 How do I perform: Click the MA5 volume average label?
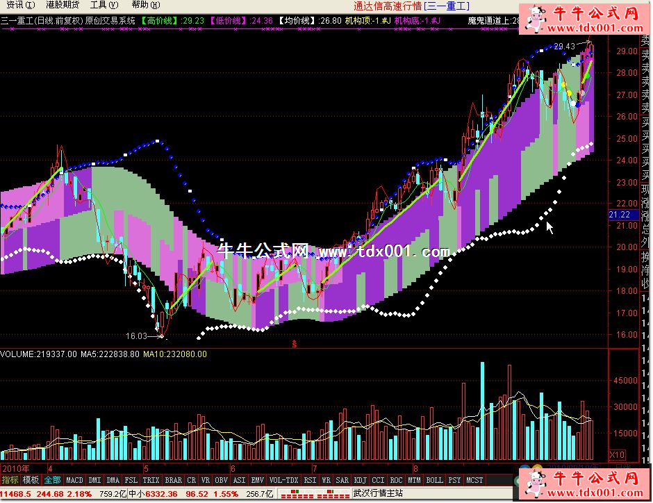(110, 354)
